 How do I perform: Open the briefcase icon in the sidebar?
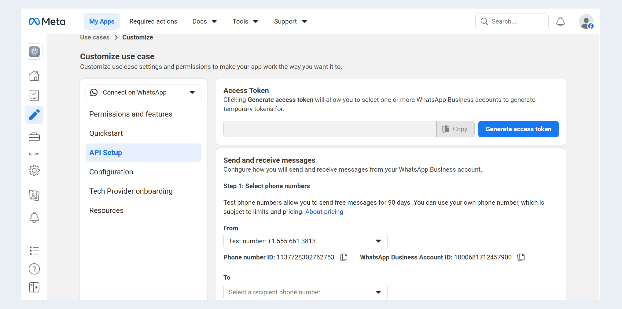tap(34, 137)
